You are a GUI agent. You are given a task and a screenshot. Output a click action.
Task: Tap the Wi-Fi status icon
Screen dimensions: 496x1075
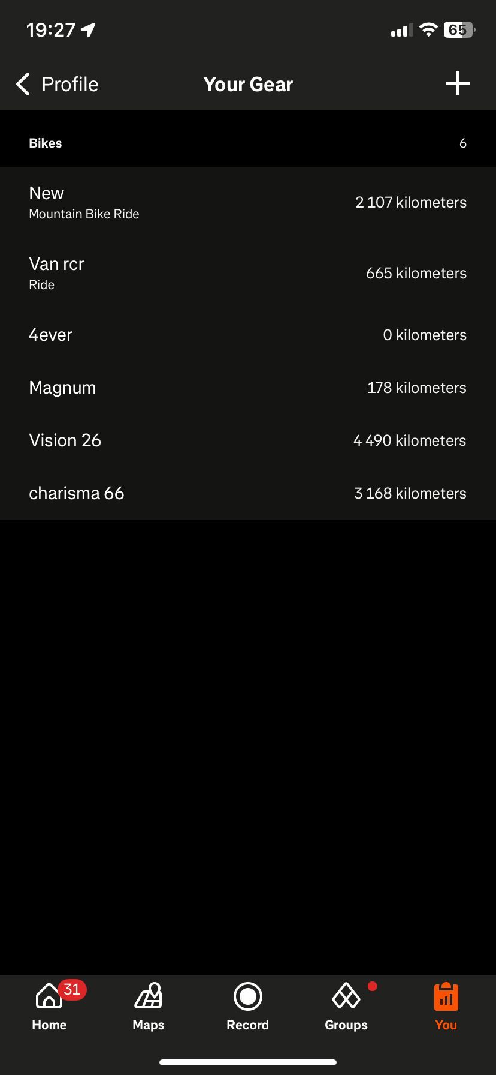point(428,30)
